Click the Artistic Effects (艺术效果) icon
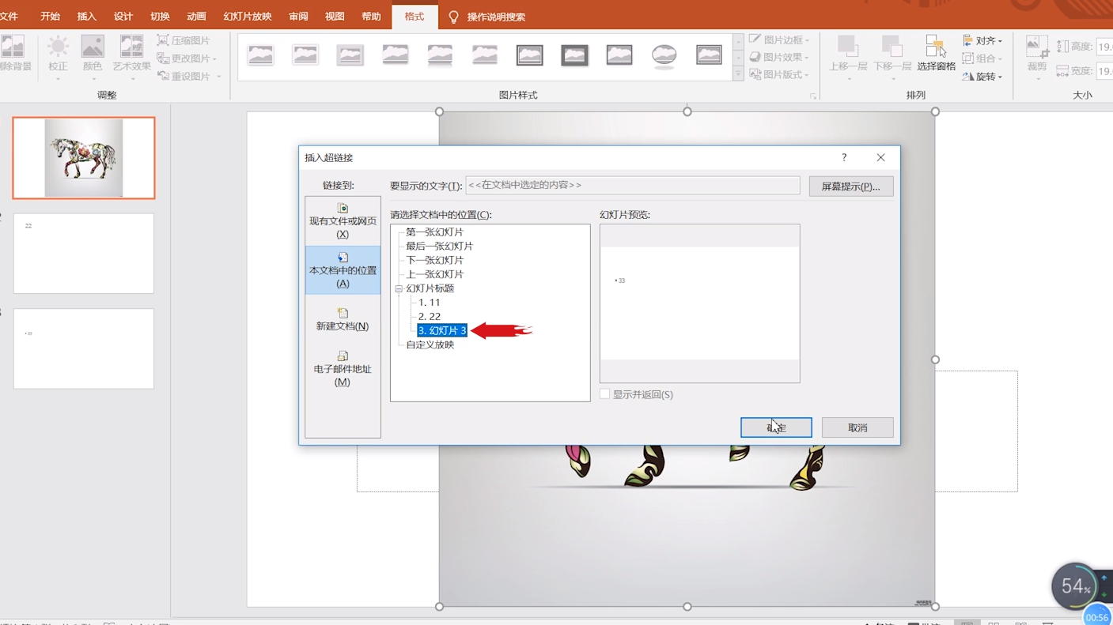The image size is (1113, 625). coord(131,47)
